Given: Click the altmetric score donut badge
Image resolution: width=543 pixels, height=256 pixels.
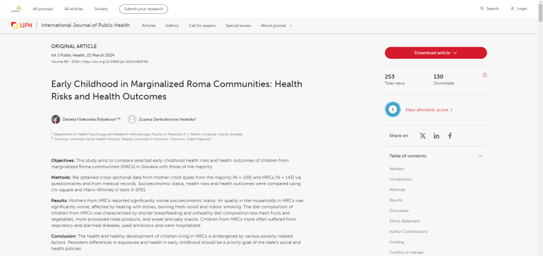Looking at the screenshot, I should (392, 110).
